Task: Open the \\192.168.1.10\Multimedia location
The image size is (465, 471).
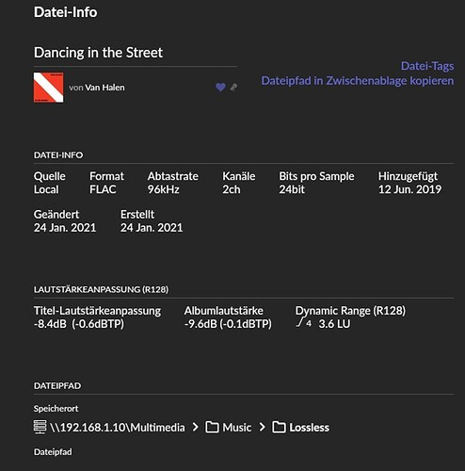Action: (118, 428)
